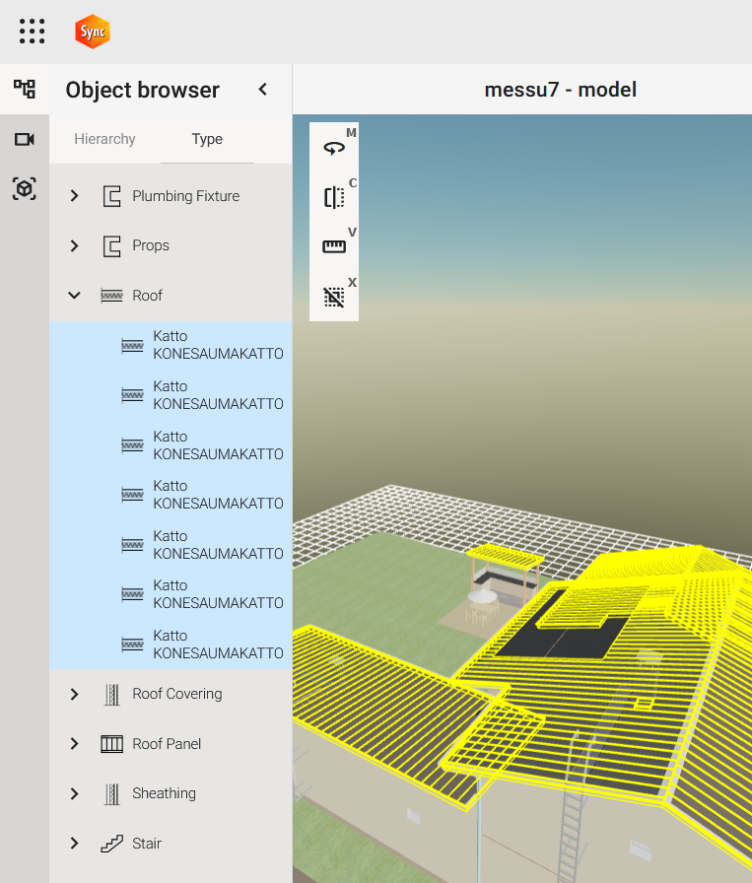
Task: Expand the Roof Covering group
Action: point(75,694)
